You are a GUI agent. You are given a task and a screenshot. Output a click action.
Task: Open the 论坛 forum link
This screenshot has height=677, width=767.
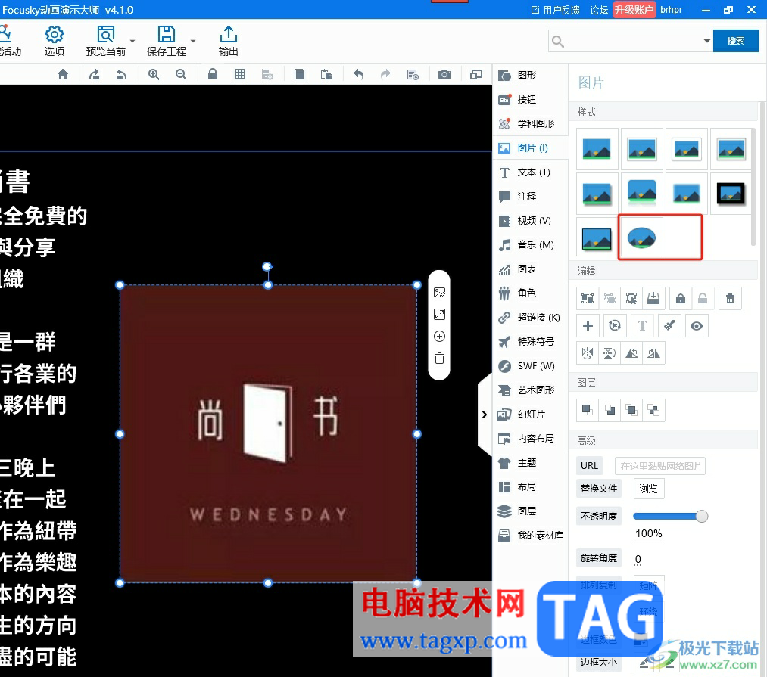click(599, 10)
